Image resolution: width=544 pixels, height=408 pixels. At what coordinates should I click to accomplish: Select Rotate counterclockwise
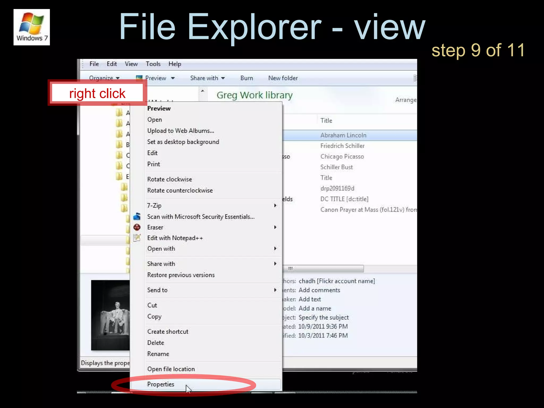pos(180,190)
